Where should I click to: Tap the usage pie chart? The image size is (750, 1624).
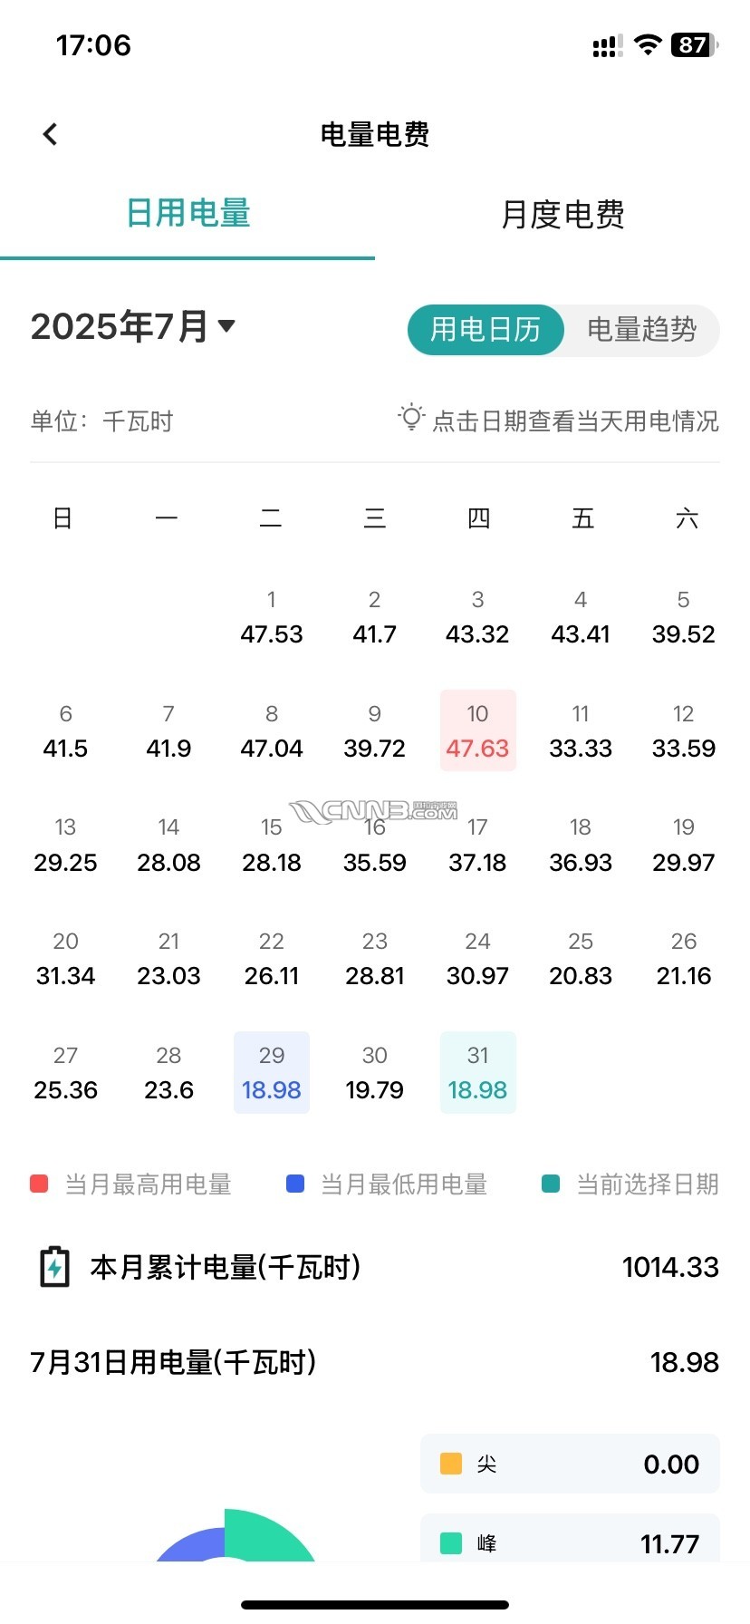tap(234, 1541)
